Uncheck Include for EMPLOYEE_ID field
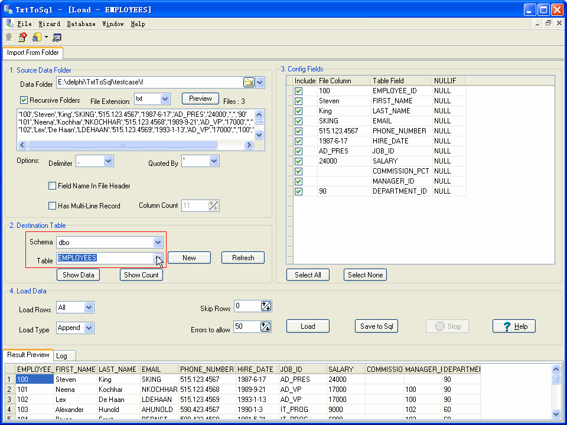567x425 pixels. 298,91
